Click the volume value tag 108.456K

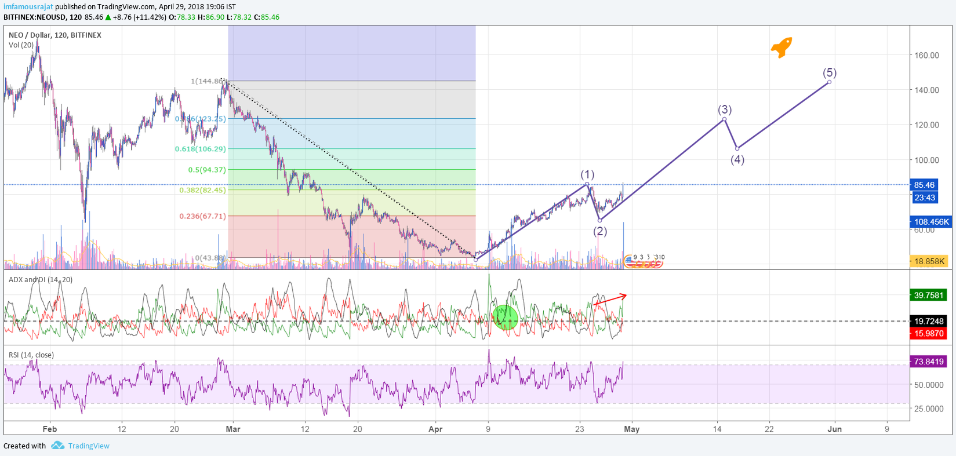tap(931, 221)
